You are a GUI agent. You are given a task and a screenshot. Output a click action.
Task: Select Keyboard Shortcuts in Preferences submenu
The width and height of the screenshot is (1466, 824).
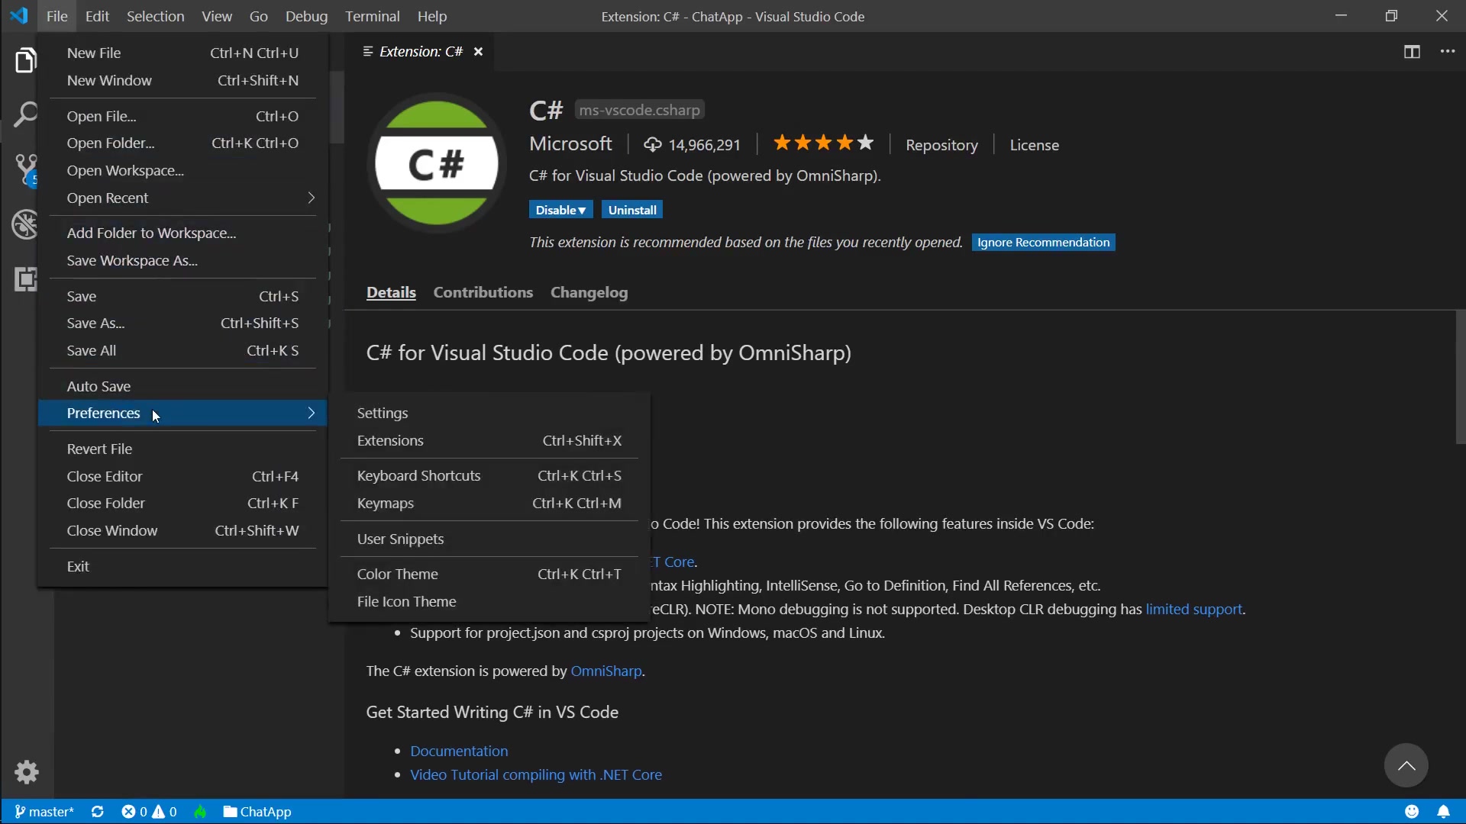[x=419, y=475]
